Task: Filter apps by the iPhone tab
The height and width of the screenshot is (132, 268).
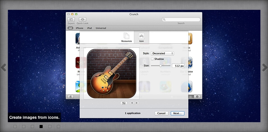Action: coord(79,28)
